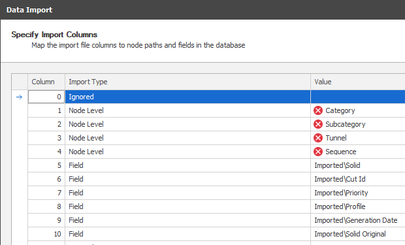
Task: Click the red error icon beside Sequence
Action: click(x=318, y=152)
